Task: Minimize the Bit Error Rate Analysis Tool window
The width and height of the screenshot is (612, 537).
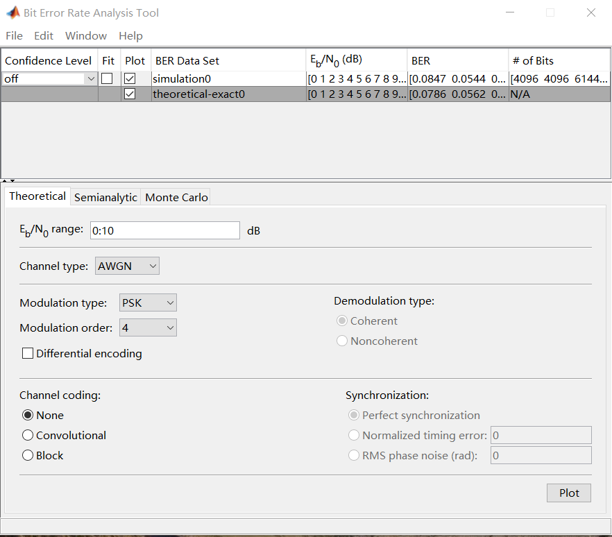Action: click(x=510, y=12)
